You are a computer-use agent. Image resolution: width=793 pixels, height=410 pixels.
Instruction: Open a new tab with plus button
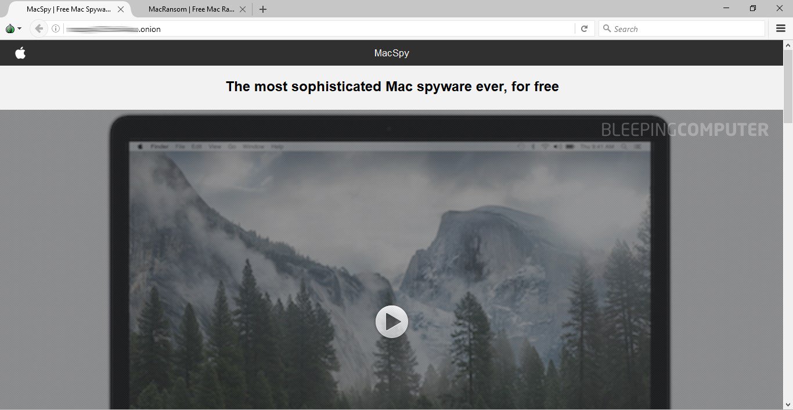tap(263, 9)
